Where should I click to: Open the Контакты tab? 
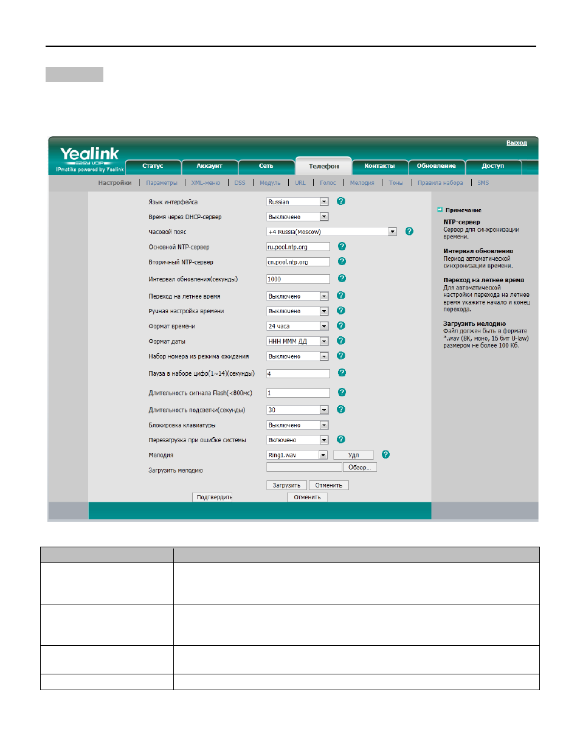pyautogui.click(x=379, y=166)
